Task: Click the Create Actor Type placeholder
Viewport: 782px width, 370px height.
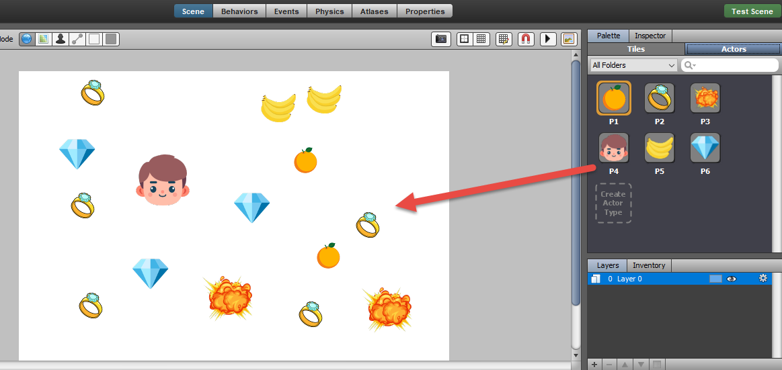Action: [613, 203]
